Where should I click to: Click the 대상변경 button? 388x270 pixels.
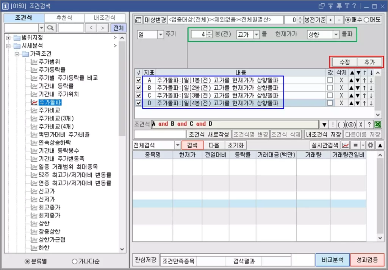pyautogui.click(x=155, y=20)
